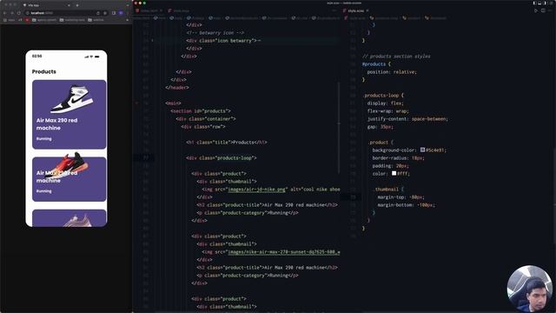
Task: Click the left editor's minimap scrollbar
Action: [x=339, y=128]
